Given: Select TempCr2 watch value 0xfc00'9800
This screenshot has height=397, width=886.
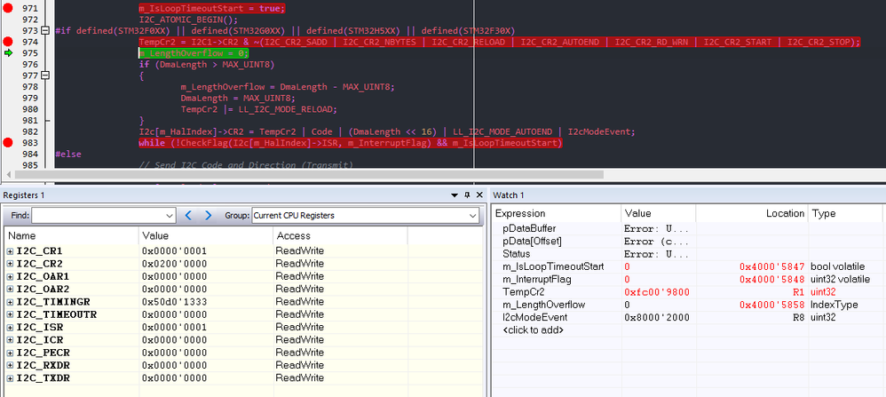Looking at the screenshot, I should [657, 292].
